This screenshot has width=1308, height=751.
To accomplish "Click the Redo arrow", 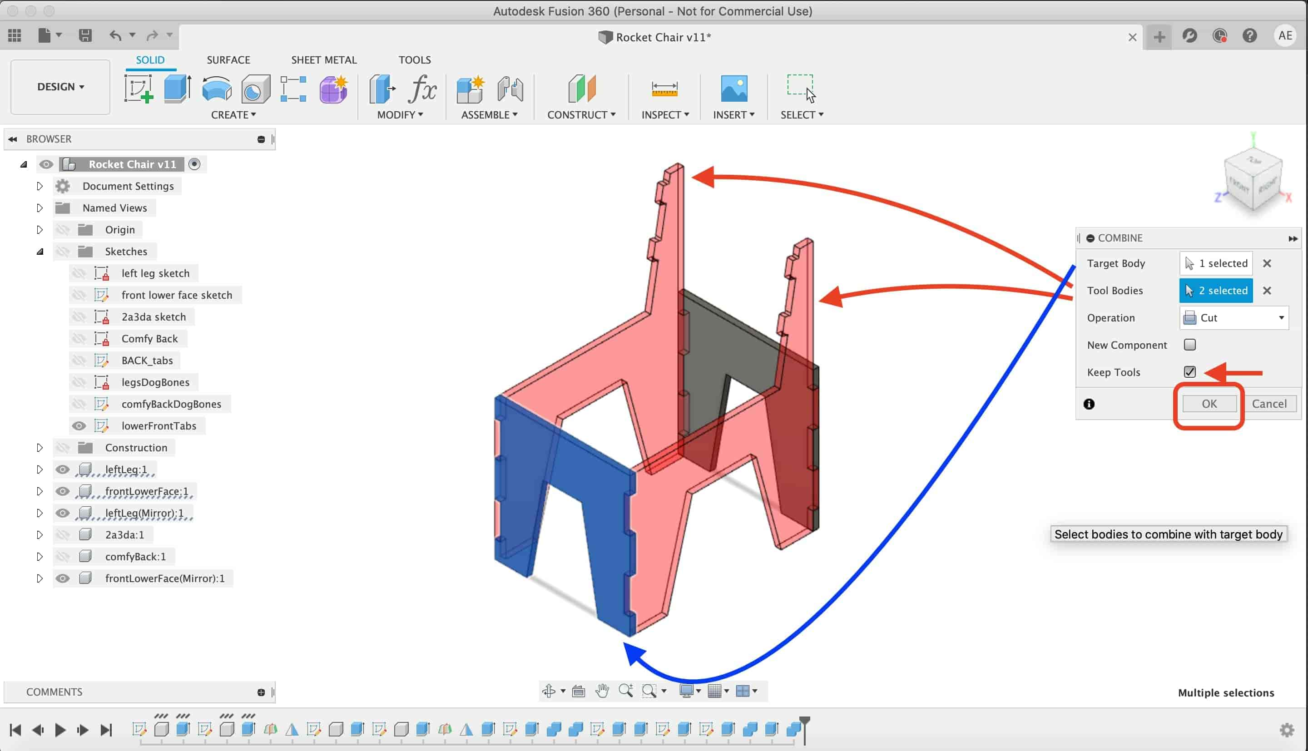I will pos(152,35).
